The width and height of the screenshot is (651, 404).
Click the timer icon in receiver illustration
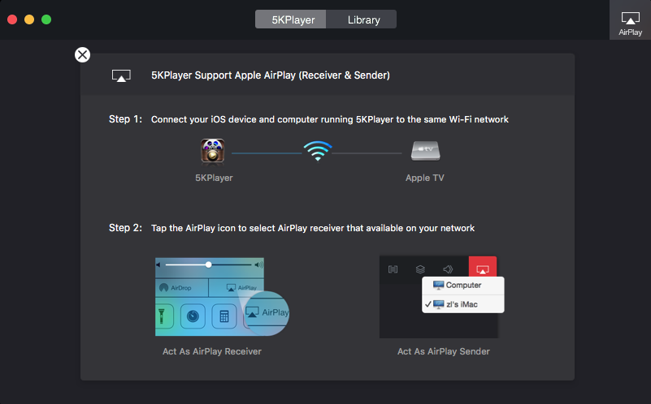coord(193,316)
